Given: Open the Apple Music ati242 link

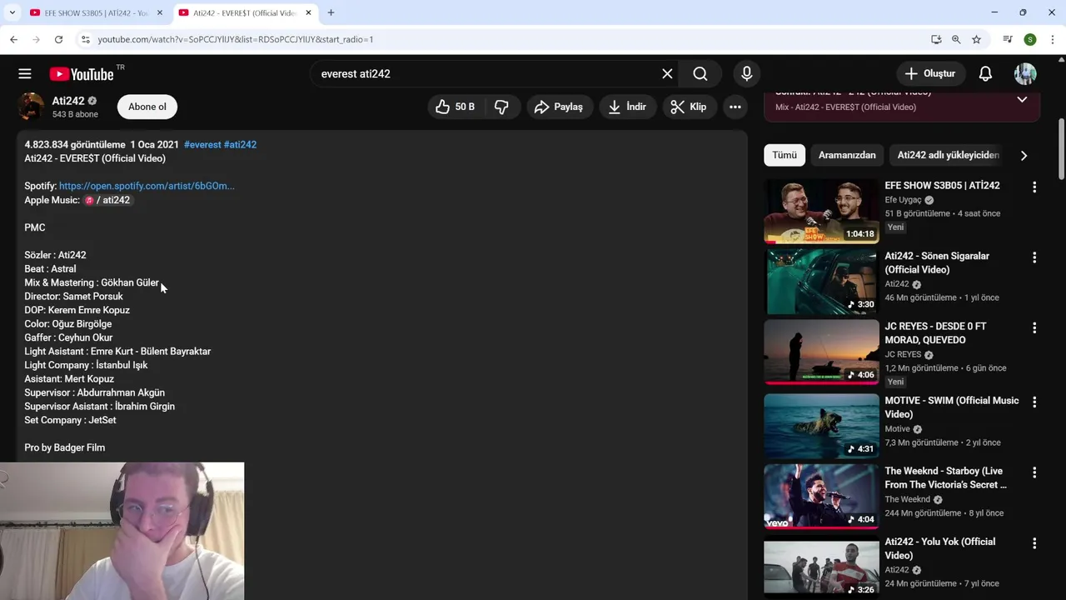Looking at the screenshot, I should tap(107, 200).
